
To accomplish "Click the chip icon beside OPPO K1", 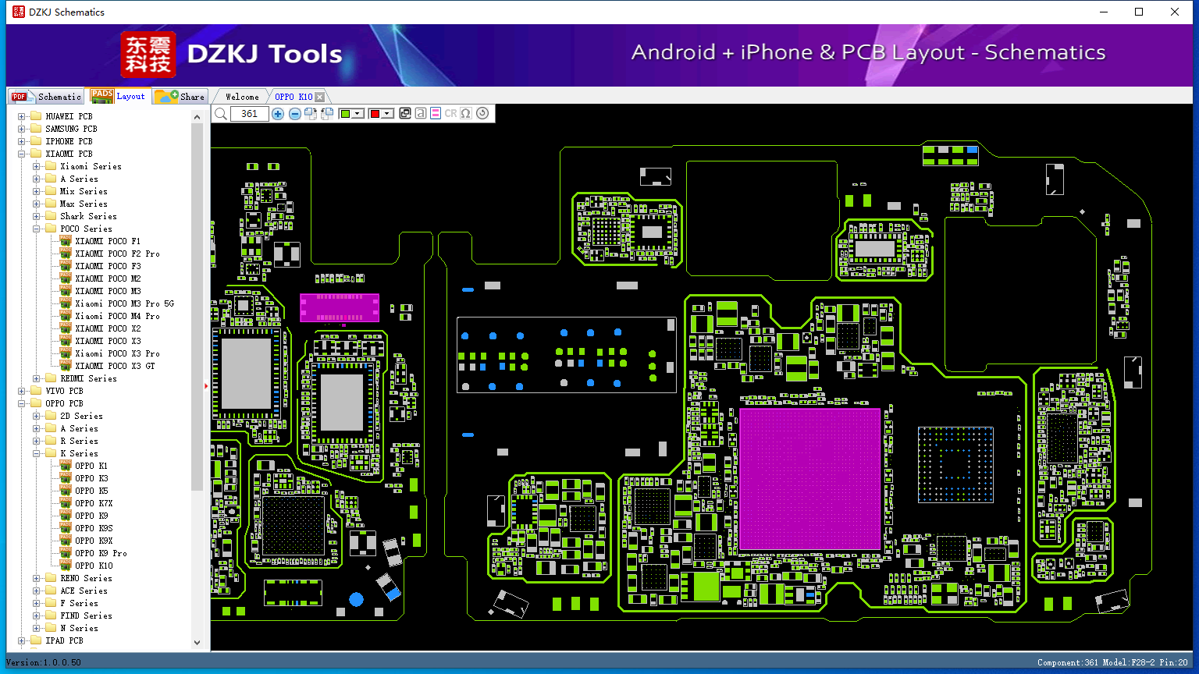I will 66,466.
